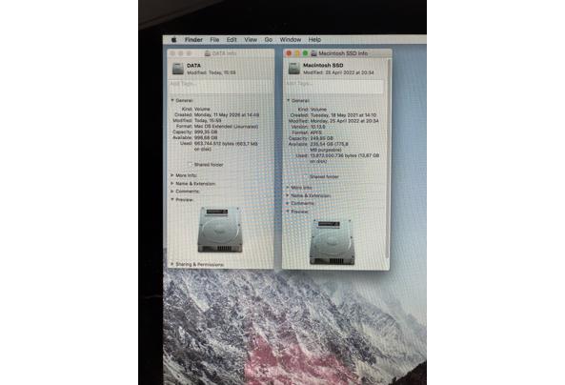
Task: Collapse Preview in Macintosh SSD Info window
Action: click(x=288, y=212)
